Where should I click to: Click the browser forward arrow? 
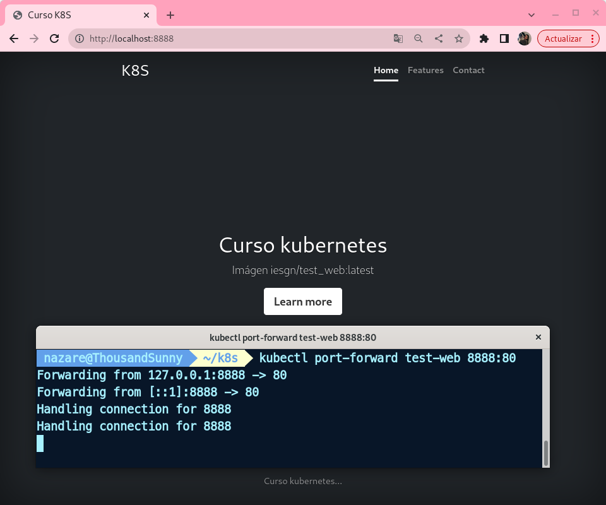point(34,39)
